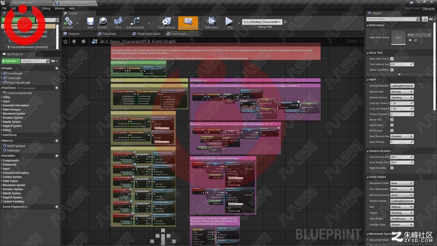Image resolution: width=437 pixels, height=246 pixels.
Task: Open Gait Walking dropdown
Action: click(x=402, y=207)
